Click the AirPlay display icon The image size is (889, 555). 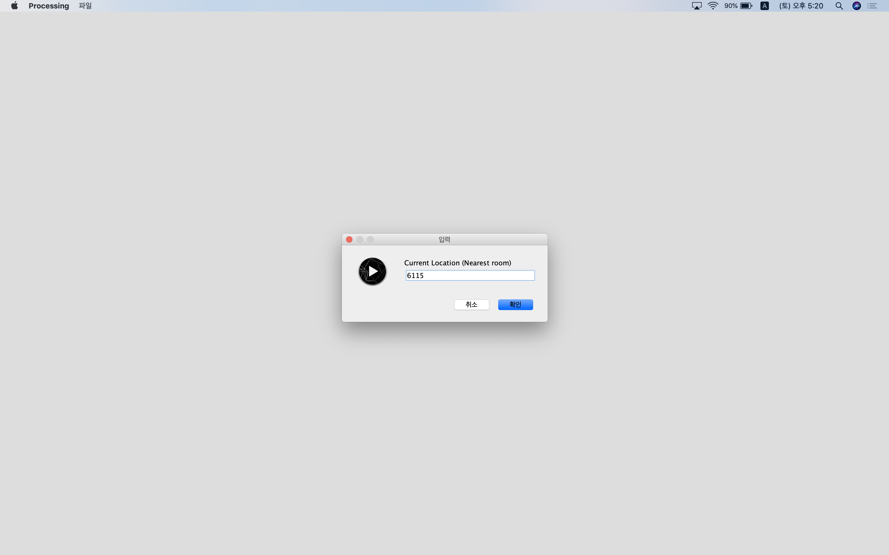click(696, 6)
